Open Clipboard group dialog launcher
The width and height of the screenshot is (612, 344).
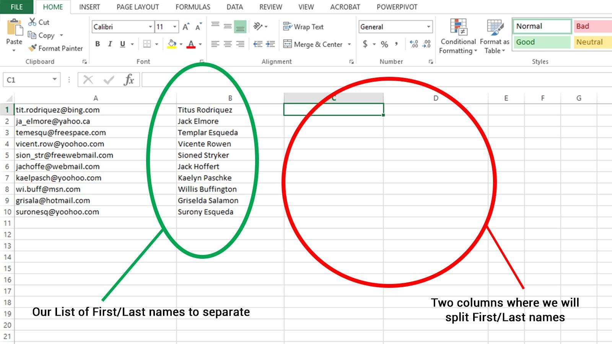85,62
